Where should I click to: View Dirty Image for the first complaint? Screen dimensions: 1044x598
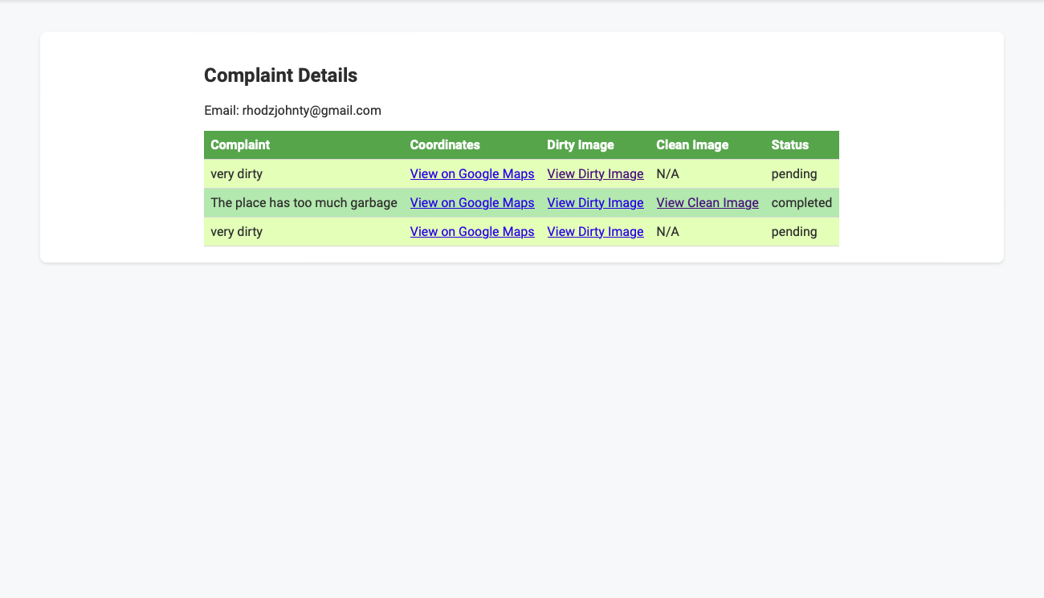tap(595, 173)
